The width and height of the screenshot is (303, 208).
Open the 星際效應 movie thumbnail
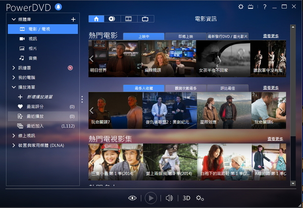[x=224, y=111]
